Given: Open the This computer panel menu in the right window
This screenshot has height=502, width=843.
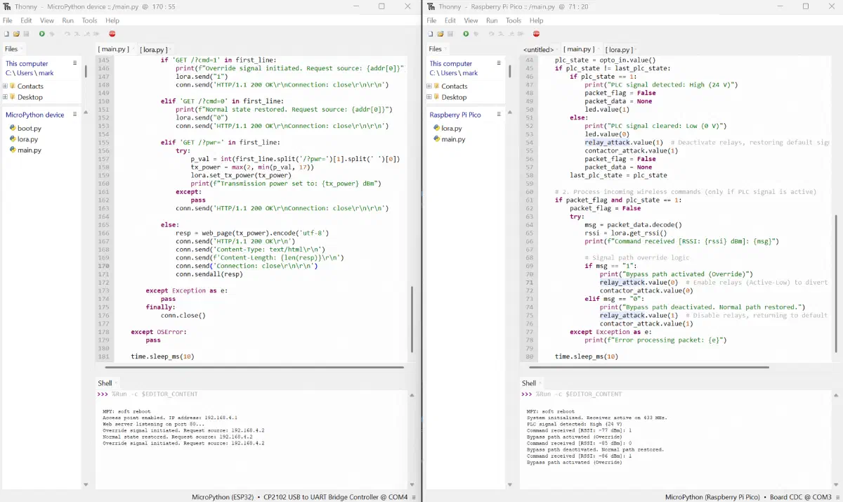Looking at the screenshot, I should point(499,63).
